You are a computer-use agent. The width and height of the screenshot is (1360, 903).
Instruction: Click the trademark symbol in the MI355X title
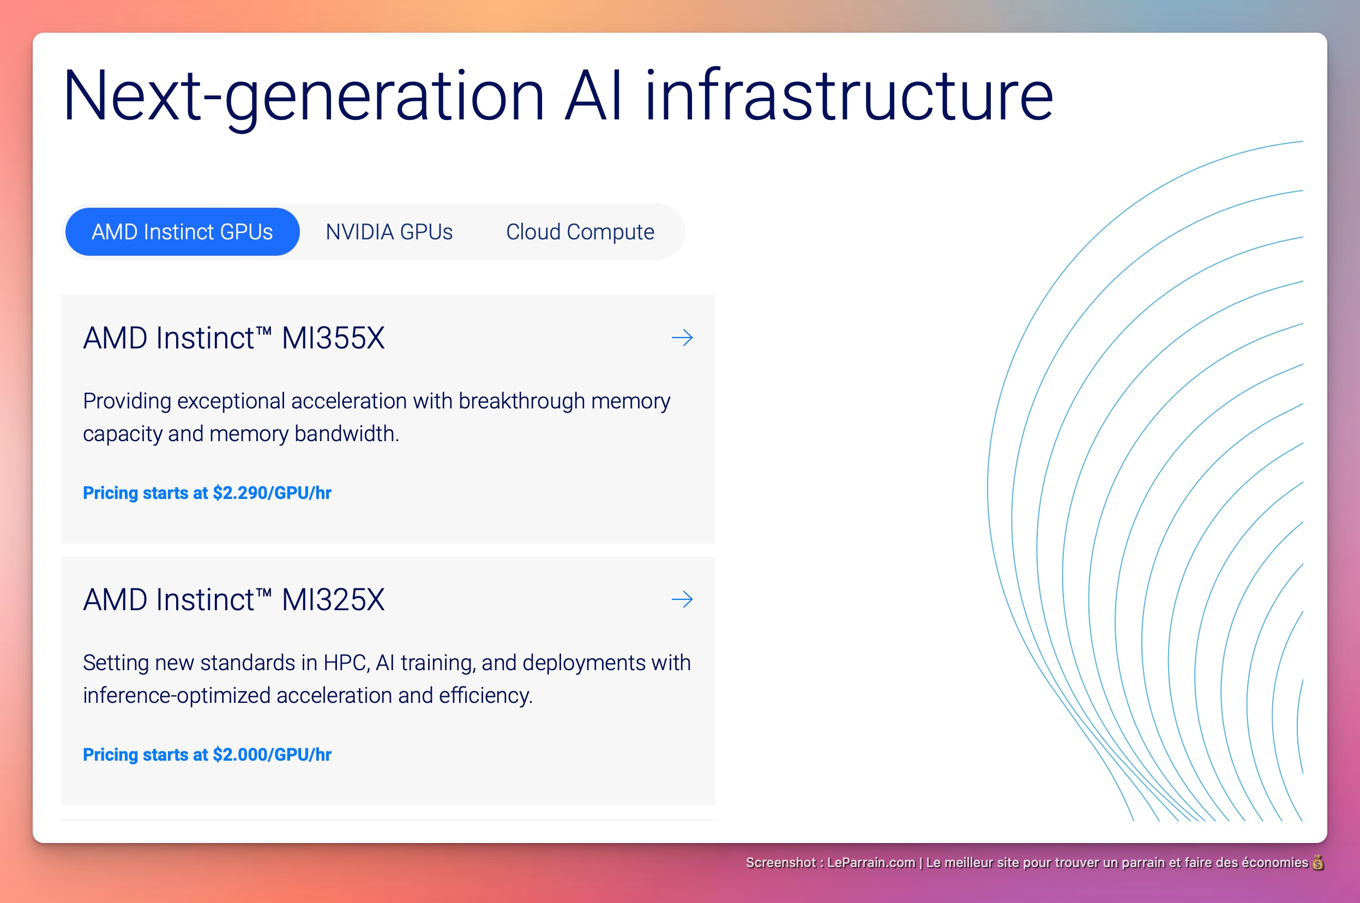tap(264, 332)
